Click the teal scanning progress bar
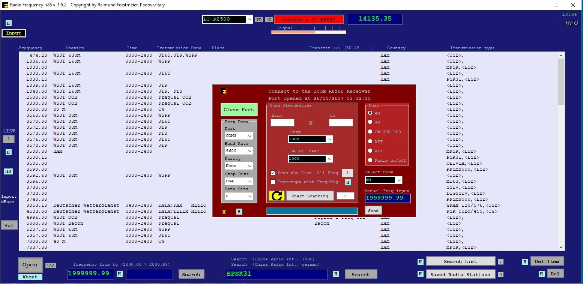Screen dimensions: 583x284 313,211
